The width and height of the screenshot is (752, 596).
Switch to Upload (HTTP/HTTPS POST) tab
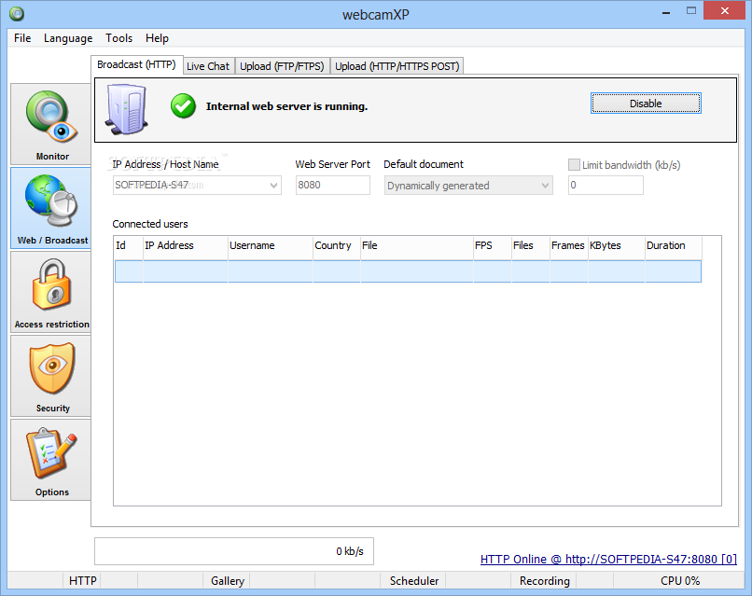pos(397,66)
